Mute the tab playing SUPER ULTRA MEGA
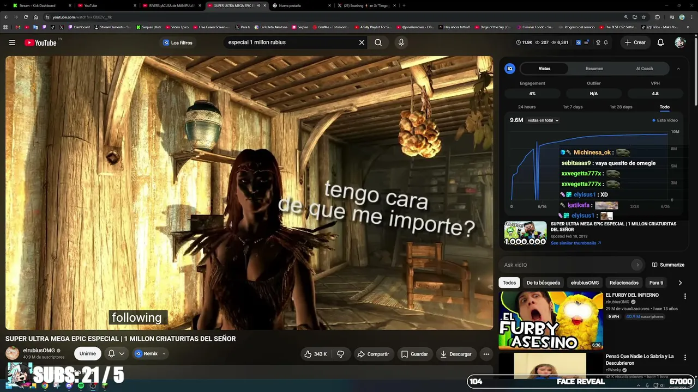Screen dimensions: 698x392 point(258,5)
